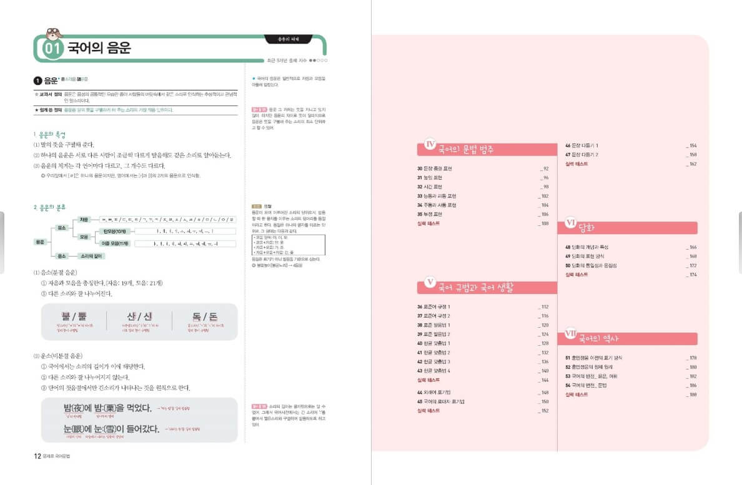Click entry '49 담화의 표현 방식'

631,256
